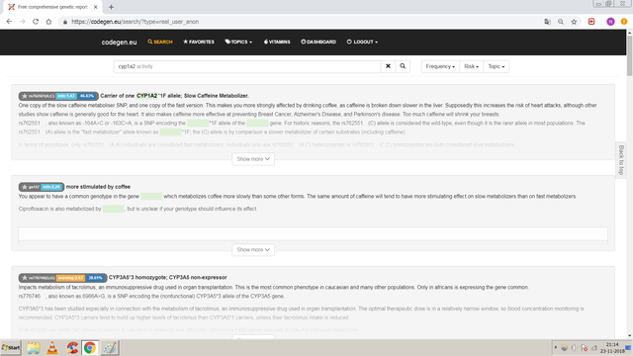Expand hidden system tray icons arrow
Viewport: 633px width, 356px height.
(556, 347)
